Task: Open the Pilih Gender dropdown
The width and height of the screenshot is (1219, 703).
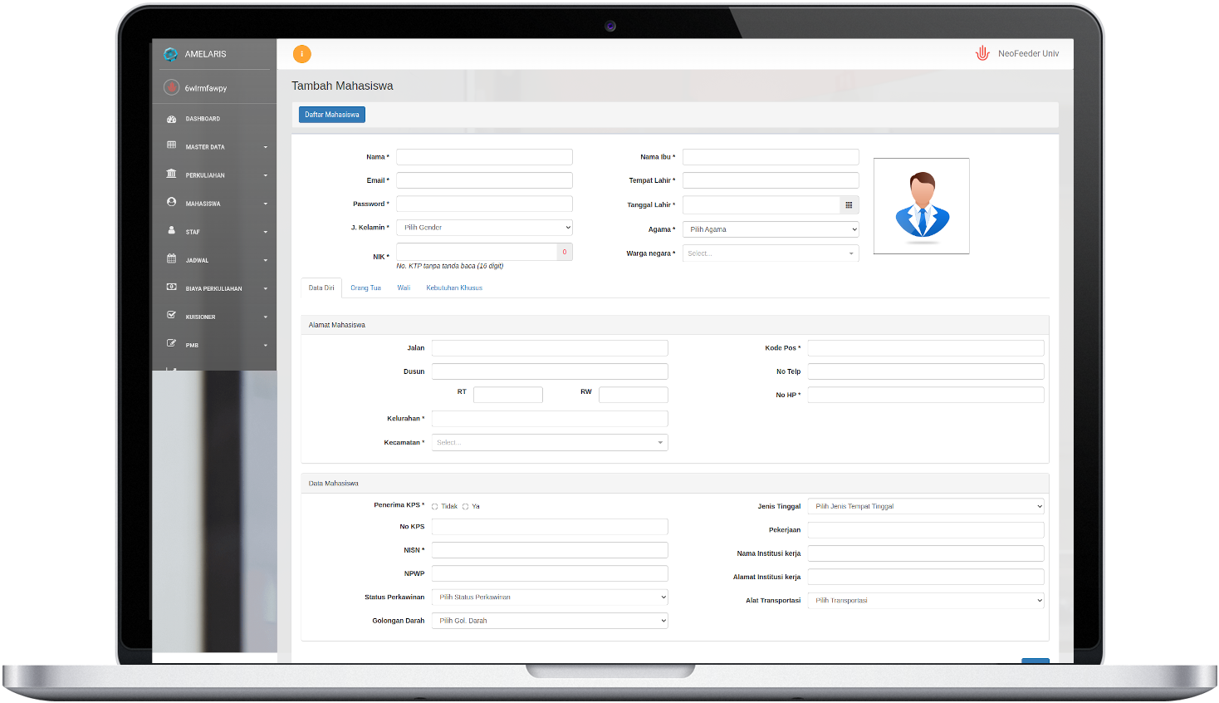Action: (x=484, y=228)
